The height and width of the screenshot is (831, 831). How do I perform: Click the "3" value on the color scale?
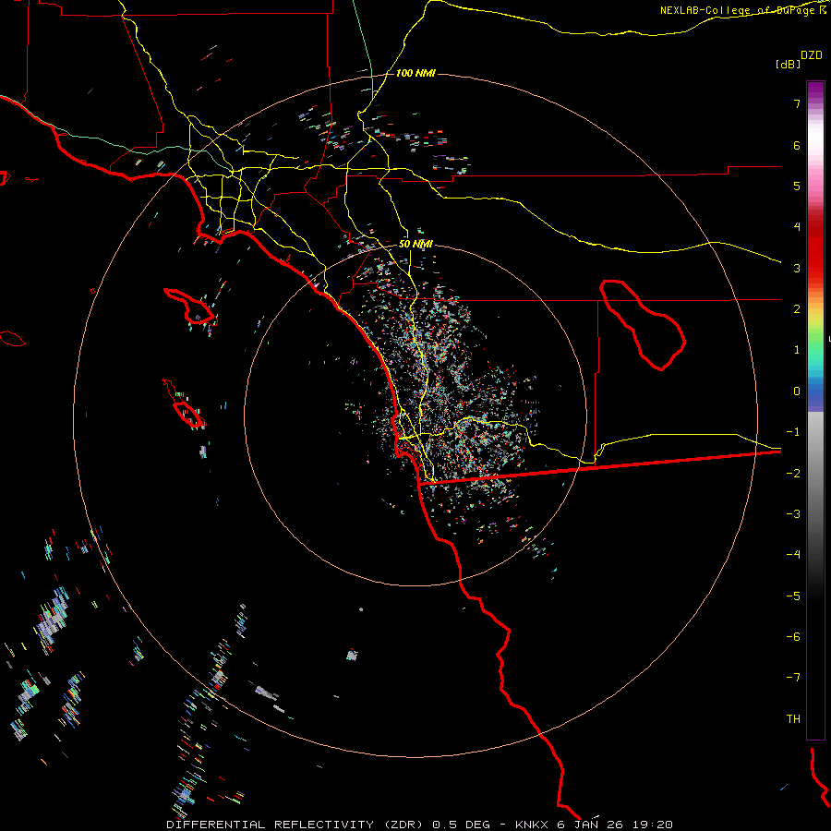(x=797, y=268)
